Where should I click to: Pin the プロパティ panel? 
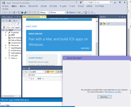[x=122, y=17]
